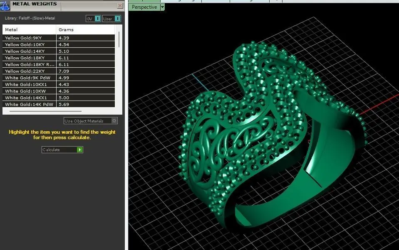Click the 7.09 grams value
Screen dimensions: 399x250
coord(64,71)
